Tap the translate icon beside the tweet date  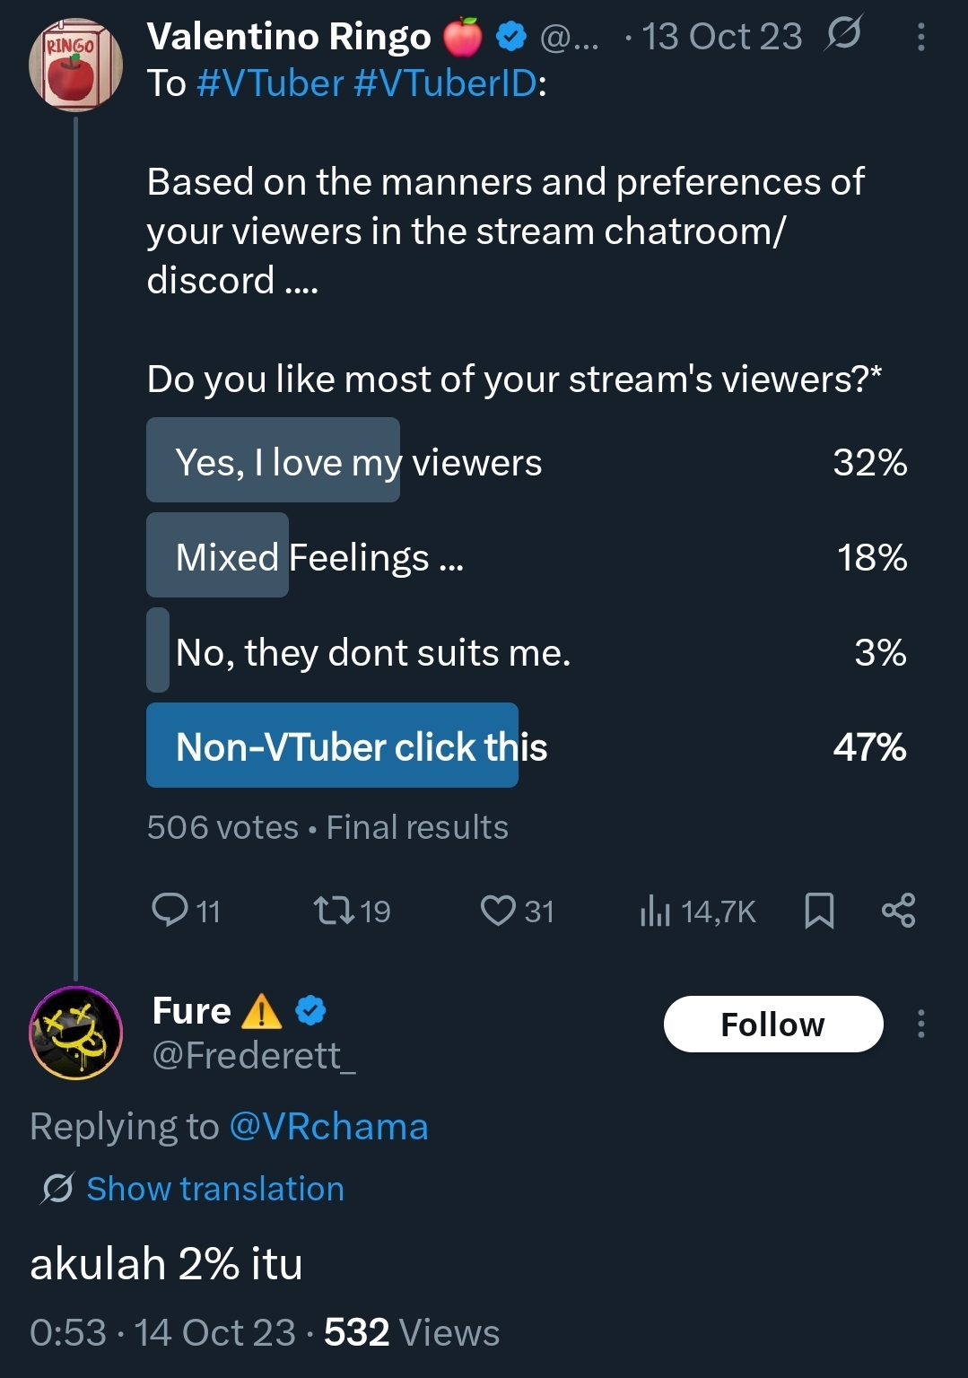pos(843,35)
